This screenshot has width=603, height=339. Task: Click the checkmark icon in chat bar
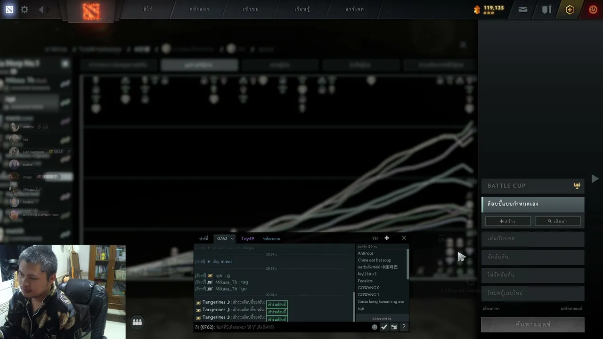click(x=384, y=327)
